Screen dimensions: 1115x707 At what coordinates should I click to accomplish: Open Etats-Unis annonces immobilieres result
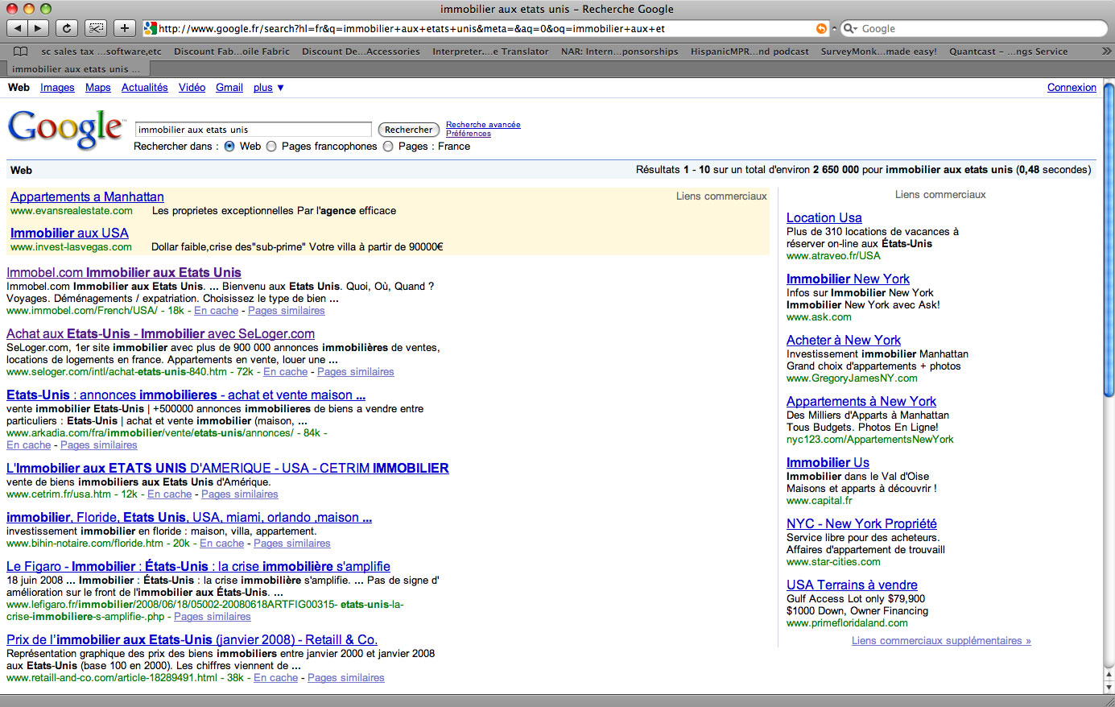pyautogui.click(x=186, y=395)
